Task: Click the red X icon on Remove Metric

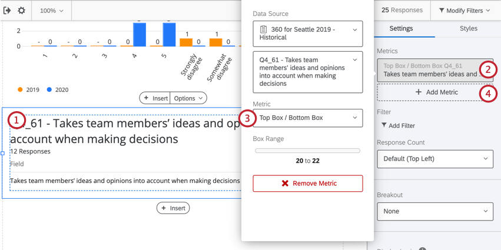Action: (285, 184)
